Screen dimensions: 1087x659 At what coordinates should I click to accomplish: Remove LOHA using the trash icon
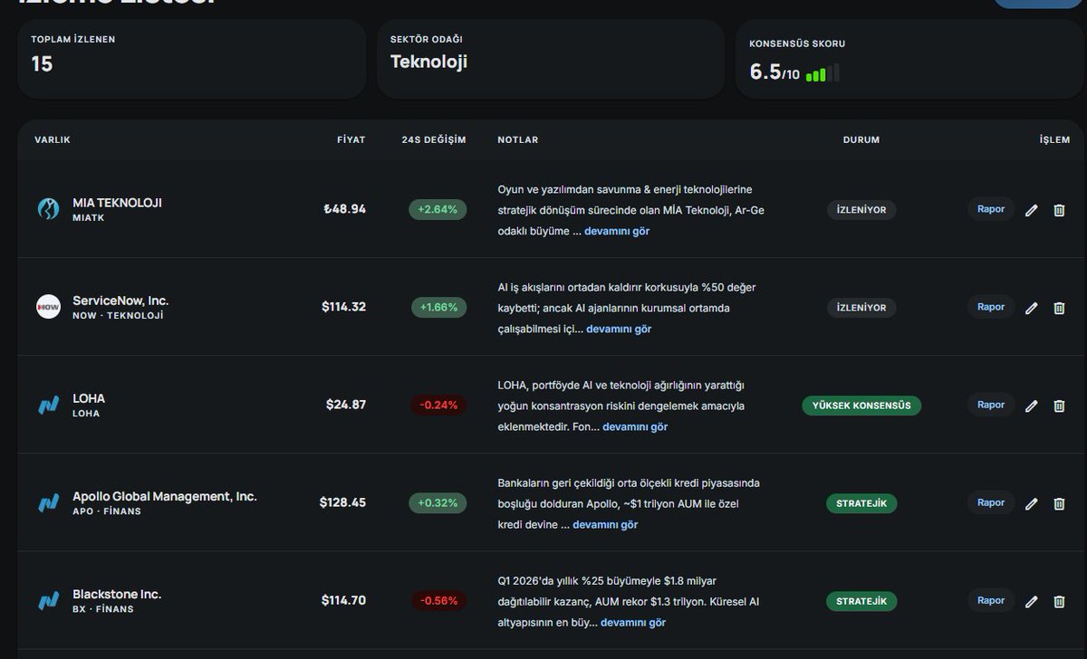(1059, 406)
